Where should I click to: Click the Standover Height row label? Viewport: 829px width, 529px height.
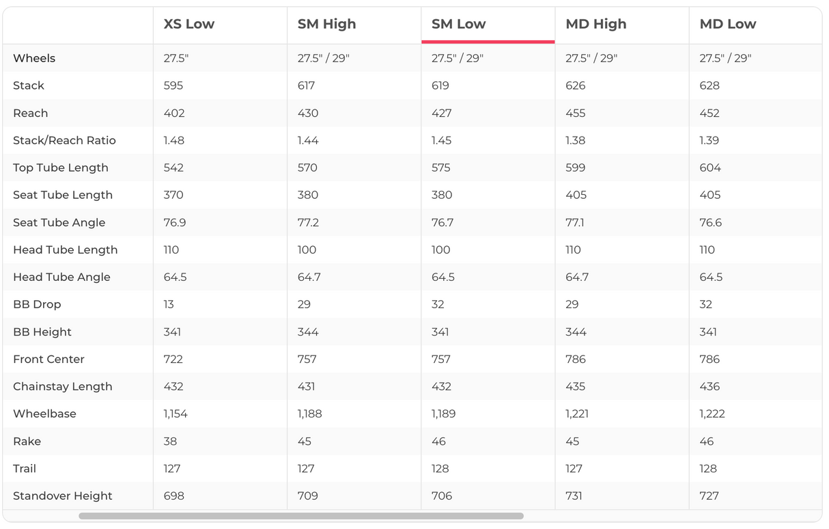[62, 496]
